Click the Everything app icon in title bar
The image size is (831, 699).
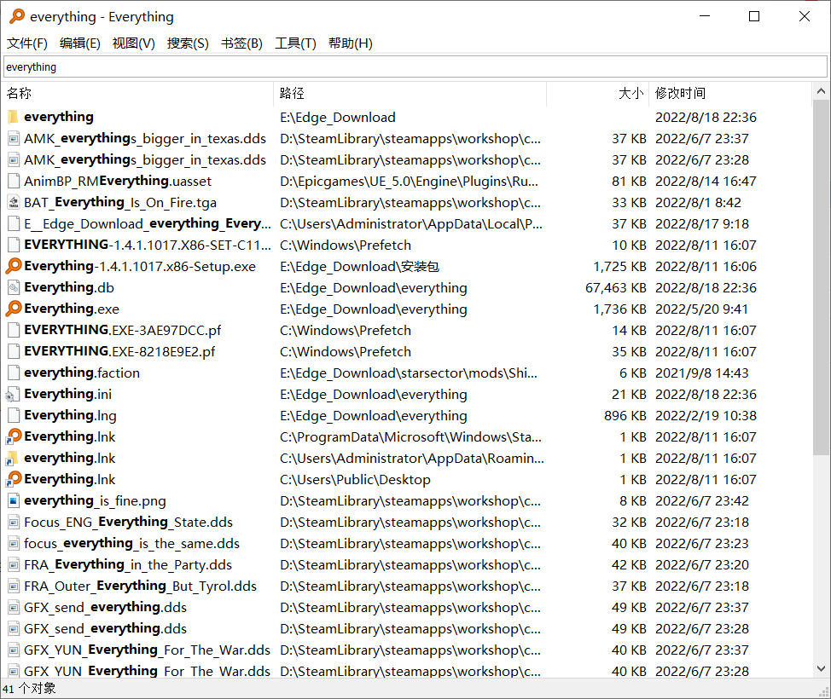pyautogui.click(x=16, y=16)
